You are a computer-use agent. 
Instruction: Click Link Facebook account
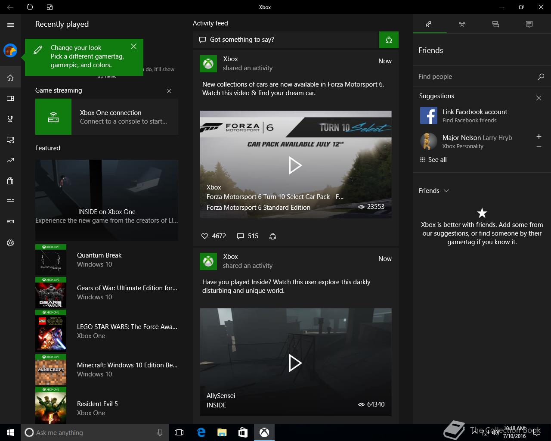pos(481,116)
